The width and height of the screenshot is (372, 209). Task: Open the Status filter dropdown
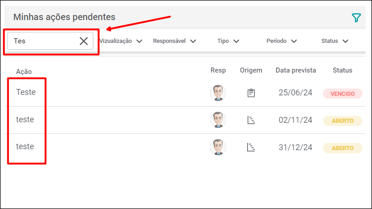coord(334,41)
